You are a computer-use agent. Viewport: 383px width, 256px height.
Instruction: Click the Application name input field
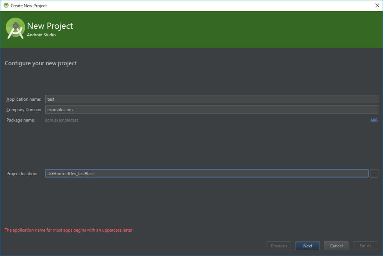pyautogui.click(x=212, y=99)
